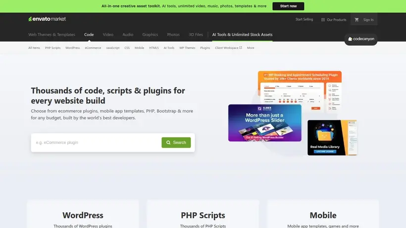Open the 3D Files category

(x=196, y=35)
